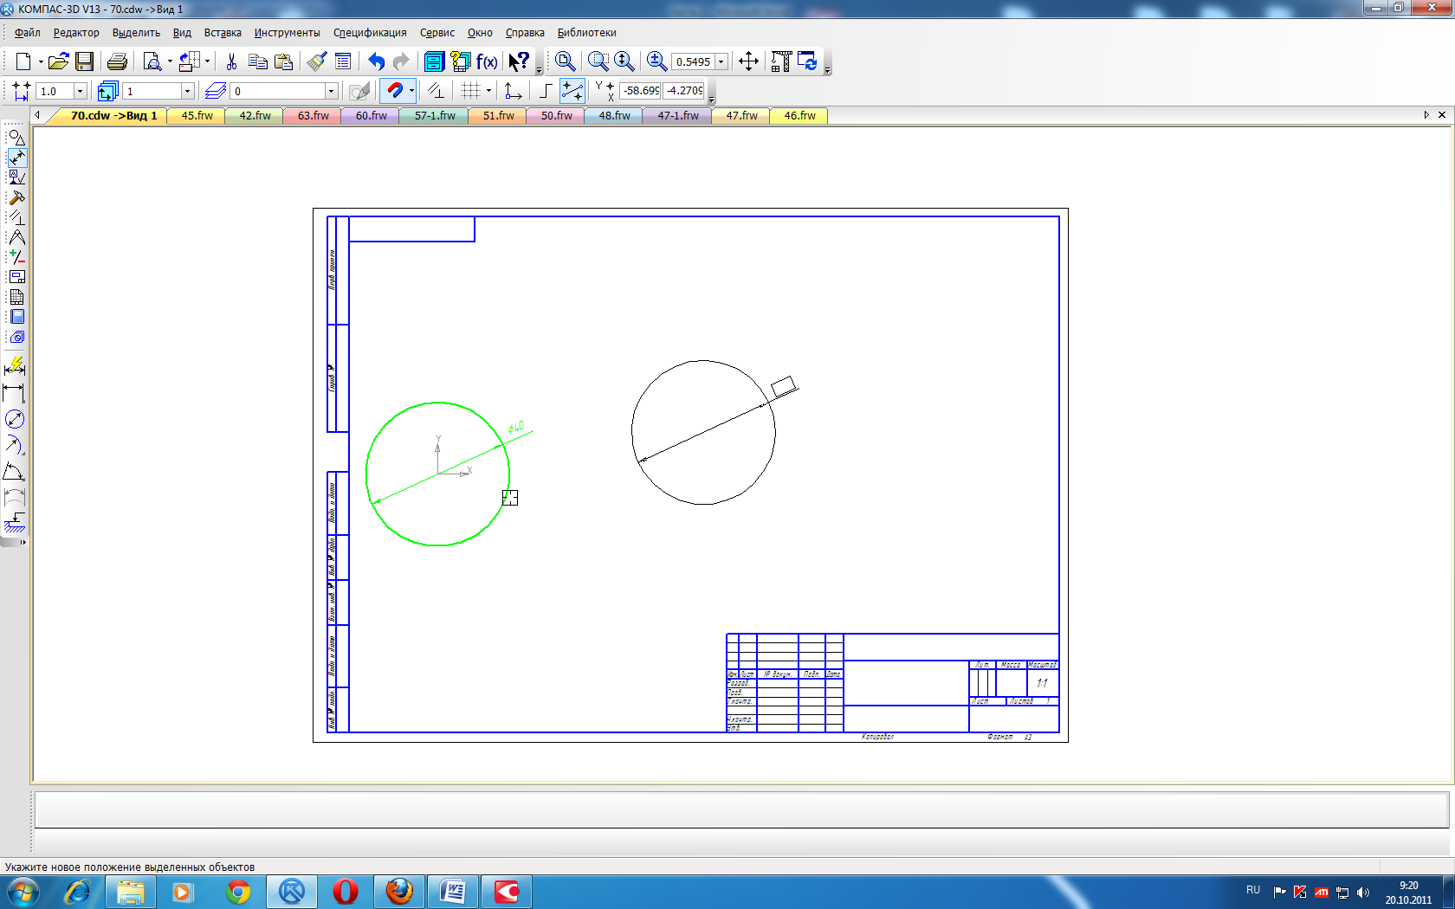Open the print preview dropdown arrow

170,61
